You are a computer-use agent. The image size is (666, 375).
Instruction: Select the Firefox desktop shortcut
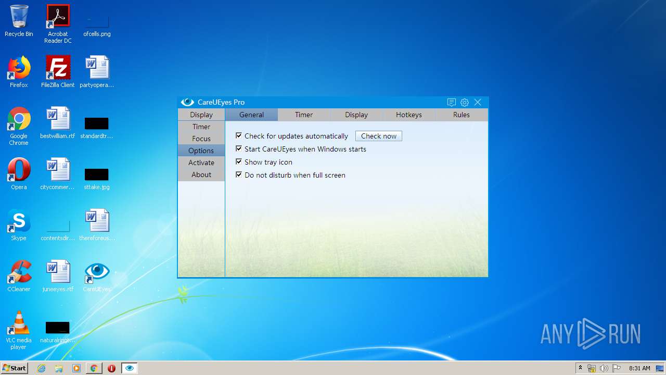[x=19, y=72]
